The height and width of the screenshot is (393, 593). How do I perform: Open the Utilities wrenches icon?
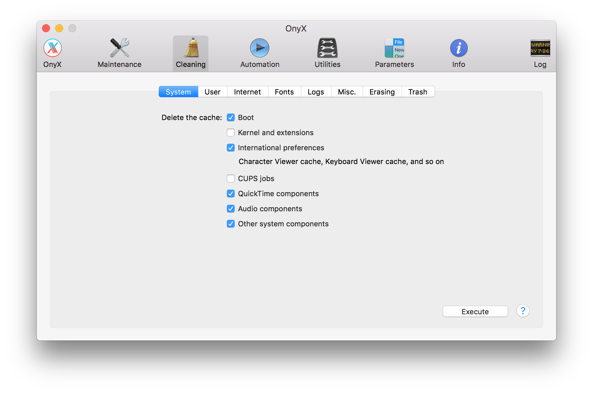point(327,53)
